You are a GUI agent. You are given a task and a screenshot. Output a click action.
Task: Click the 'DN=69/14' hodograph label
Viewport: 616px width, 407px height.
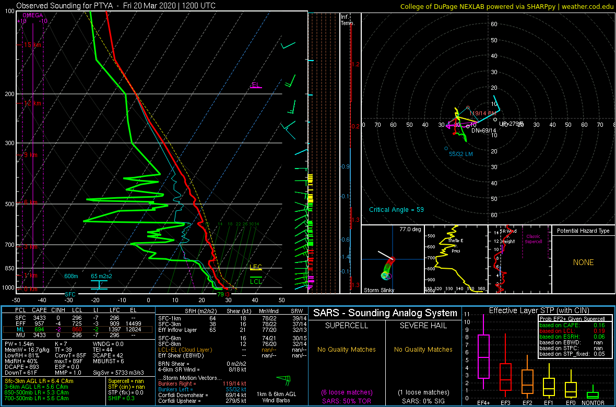(x=483, y=130)
